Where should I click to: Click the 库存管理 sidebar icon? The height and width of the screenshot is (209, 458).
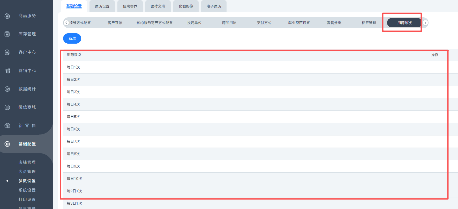pyautogui.click(x=7, y=34)
